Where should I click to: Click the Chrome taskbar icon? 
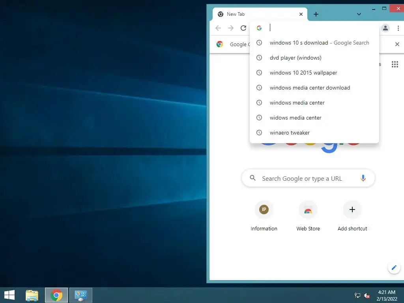point(56,295)
